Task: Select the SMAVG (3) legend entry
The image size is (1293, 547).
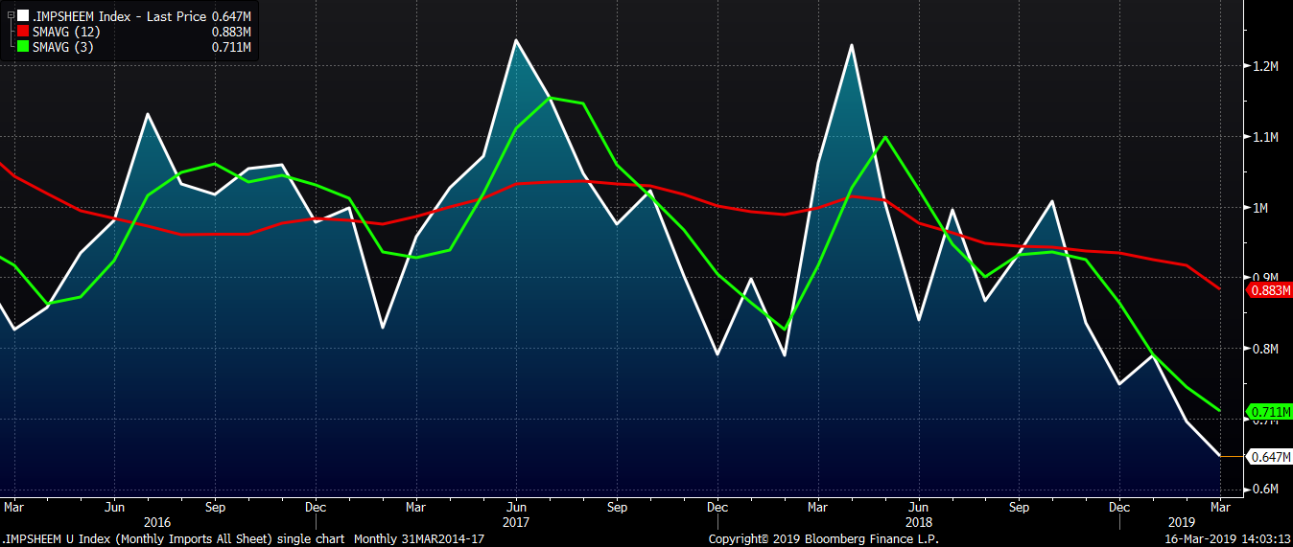Action: click(x=63, y=47)
